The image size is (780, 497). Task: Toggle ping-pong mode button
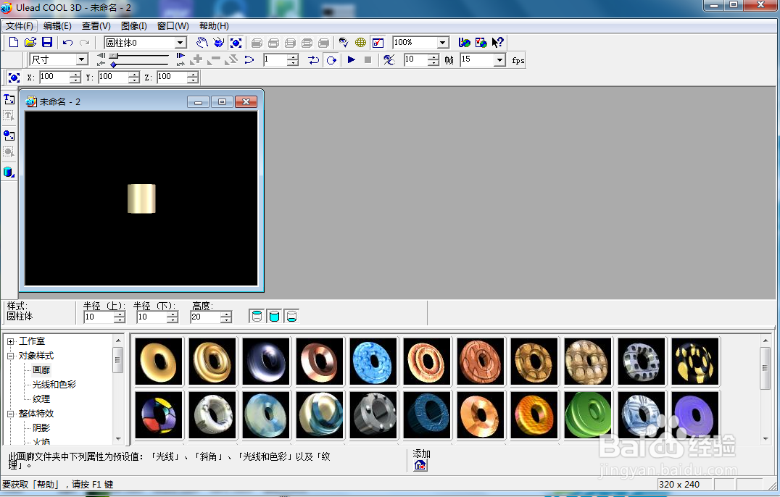313,60
